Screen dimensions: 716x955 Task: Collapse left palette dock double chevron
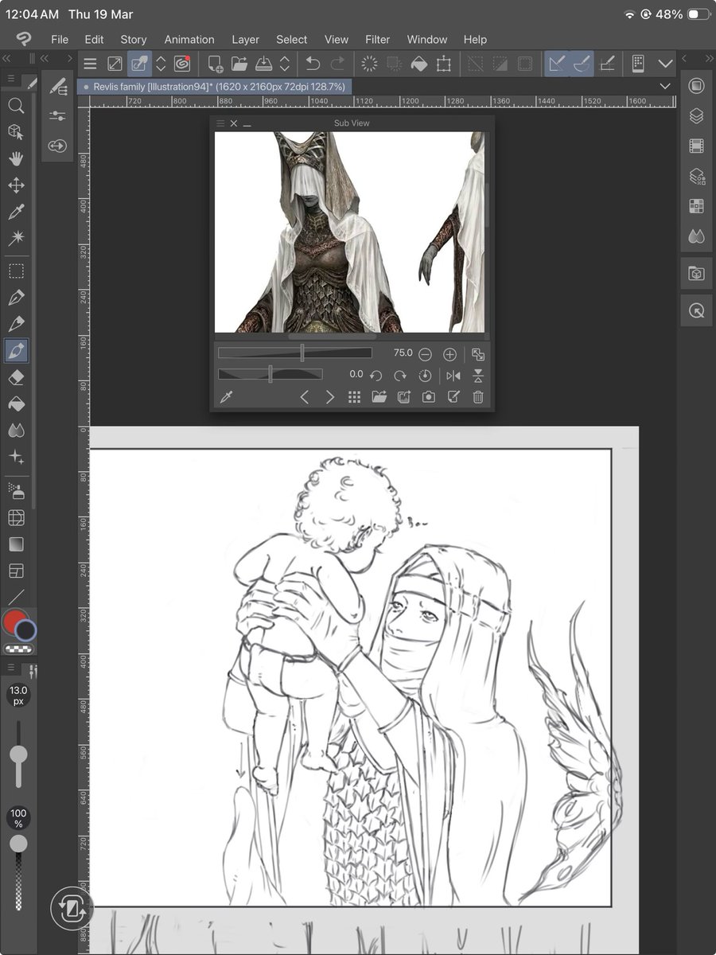pyautogui.click(x=7, y=59)
